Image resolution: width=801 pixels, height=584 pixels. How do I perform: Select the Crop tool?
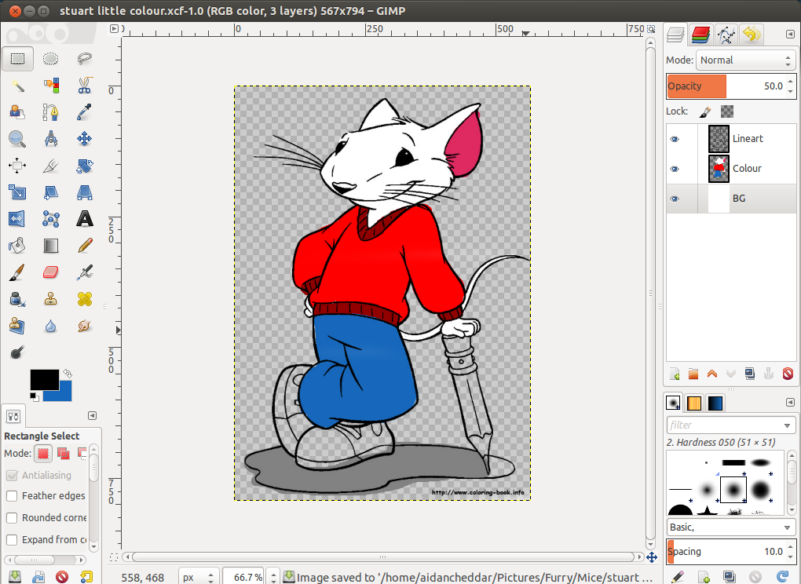point(50,166)
